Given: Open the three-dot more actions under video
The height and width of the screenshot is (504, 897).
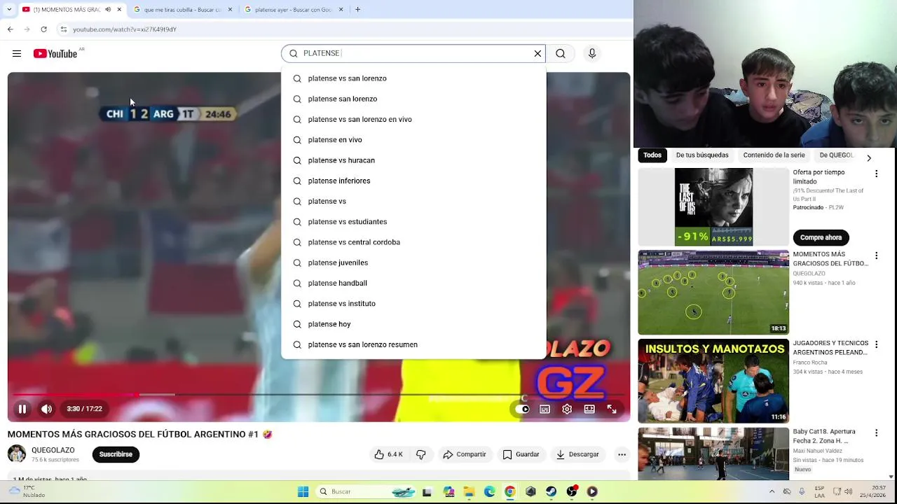Looking at the screenshot, I should (x=622, y=454).
